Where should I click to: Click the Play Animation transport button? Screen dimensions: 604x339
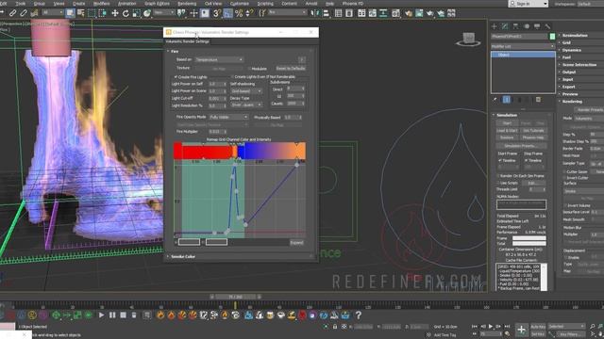pos(491,327)
